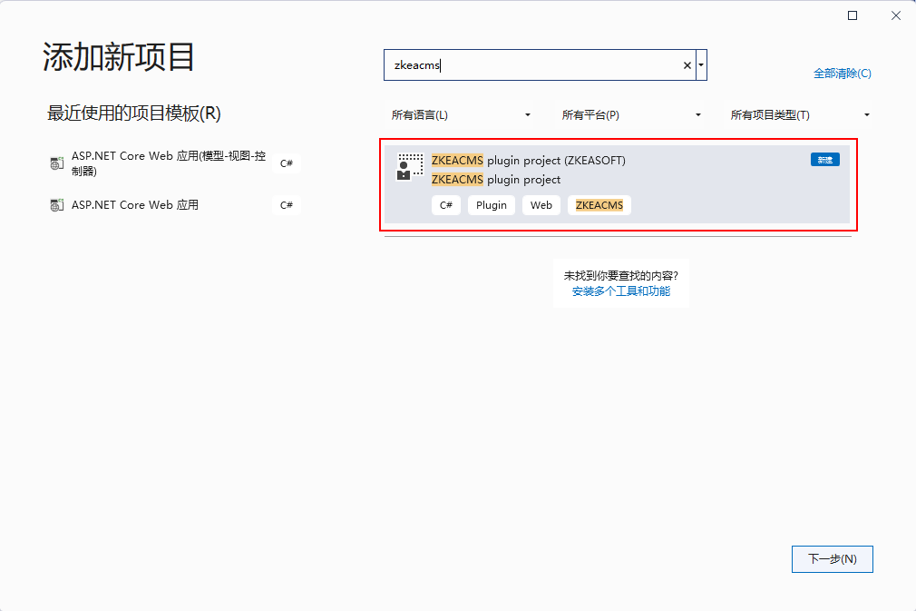Click C# label beside ASP.NET Core MVC template

(x=287, y=163)
